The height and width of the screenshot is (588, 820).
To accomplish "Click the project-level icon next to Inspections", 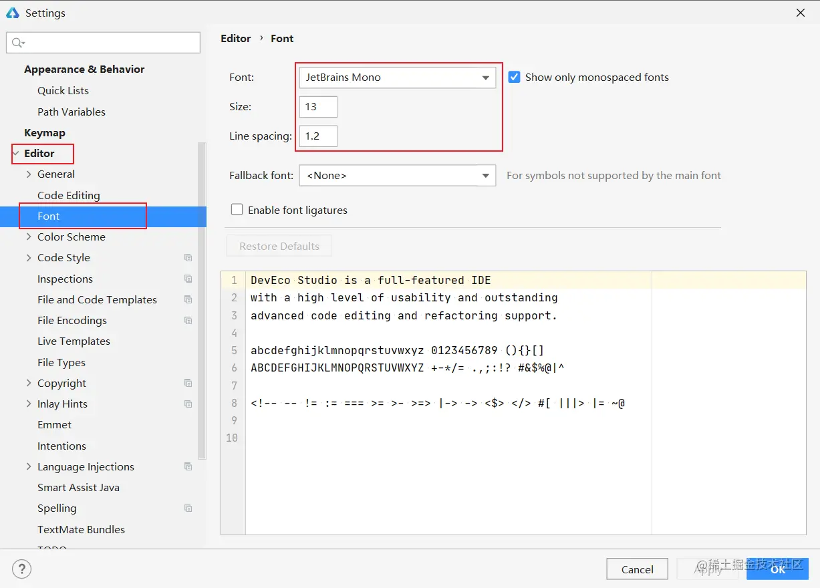I will pyautogui.click(x=188, y=279).
